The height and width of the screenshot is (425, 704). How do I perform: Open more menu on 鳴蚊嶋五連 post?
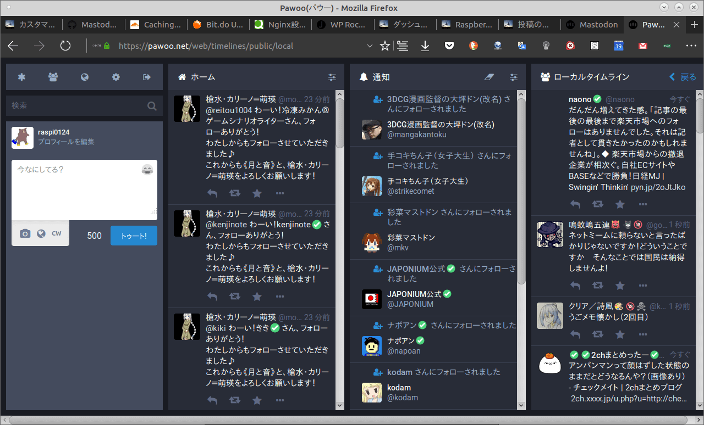tap(642, 286)
